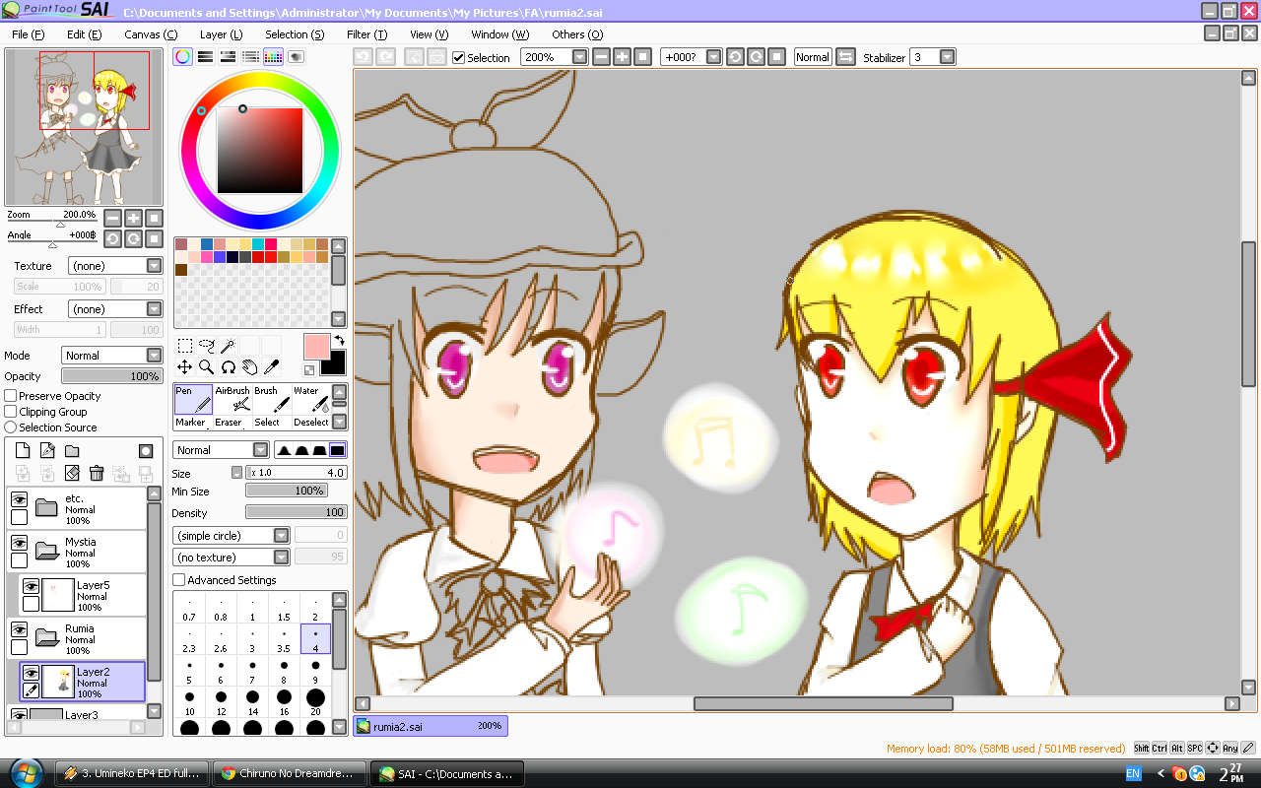
Task: Open the Layer menu
Action: 221,34
